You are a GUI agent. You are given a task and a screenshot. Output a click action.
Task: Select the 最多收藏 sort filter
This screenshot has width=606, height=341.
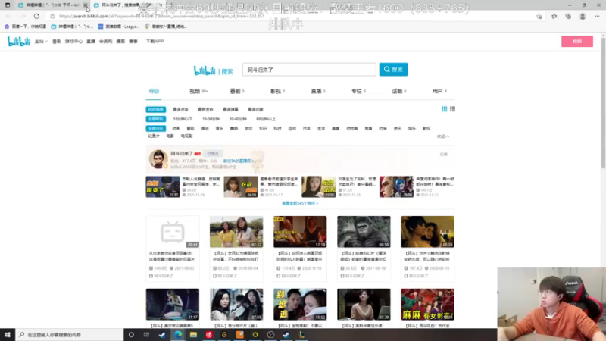255,109
